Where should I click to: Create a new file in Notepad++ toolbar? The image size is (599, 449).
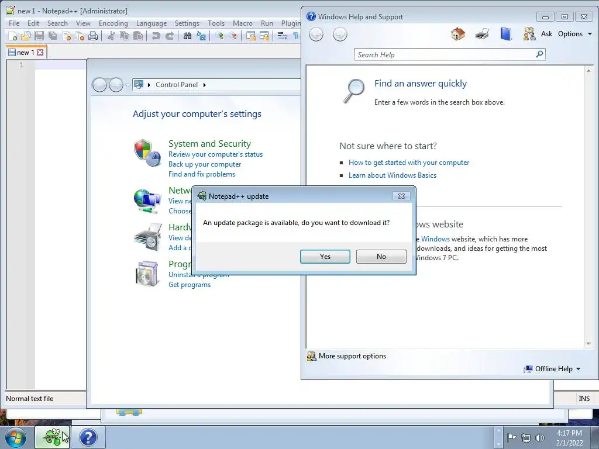13,36
